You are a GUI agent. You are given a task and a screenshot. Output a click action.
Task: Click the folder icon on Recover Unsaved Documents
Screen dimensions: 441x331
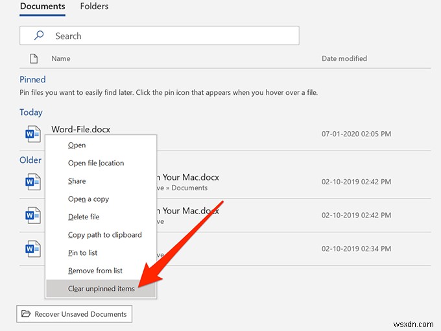26,314
